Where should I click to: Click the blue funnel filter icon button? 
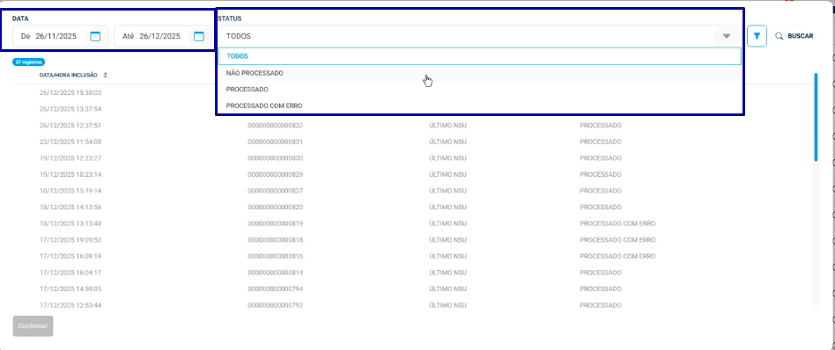click(757, 36)
